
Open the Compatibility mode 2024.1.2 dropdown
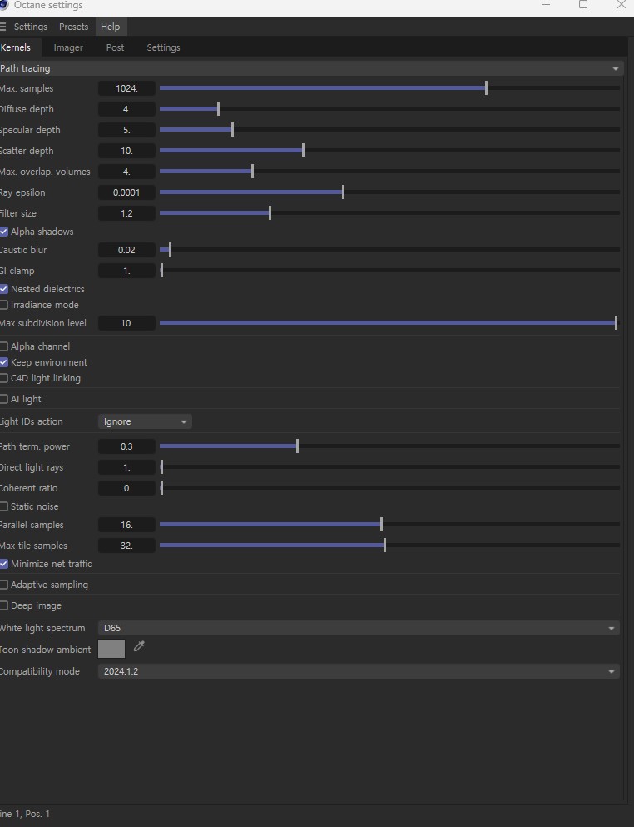(x=359, y=671)
